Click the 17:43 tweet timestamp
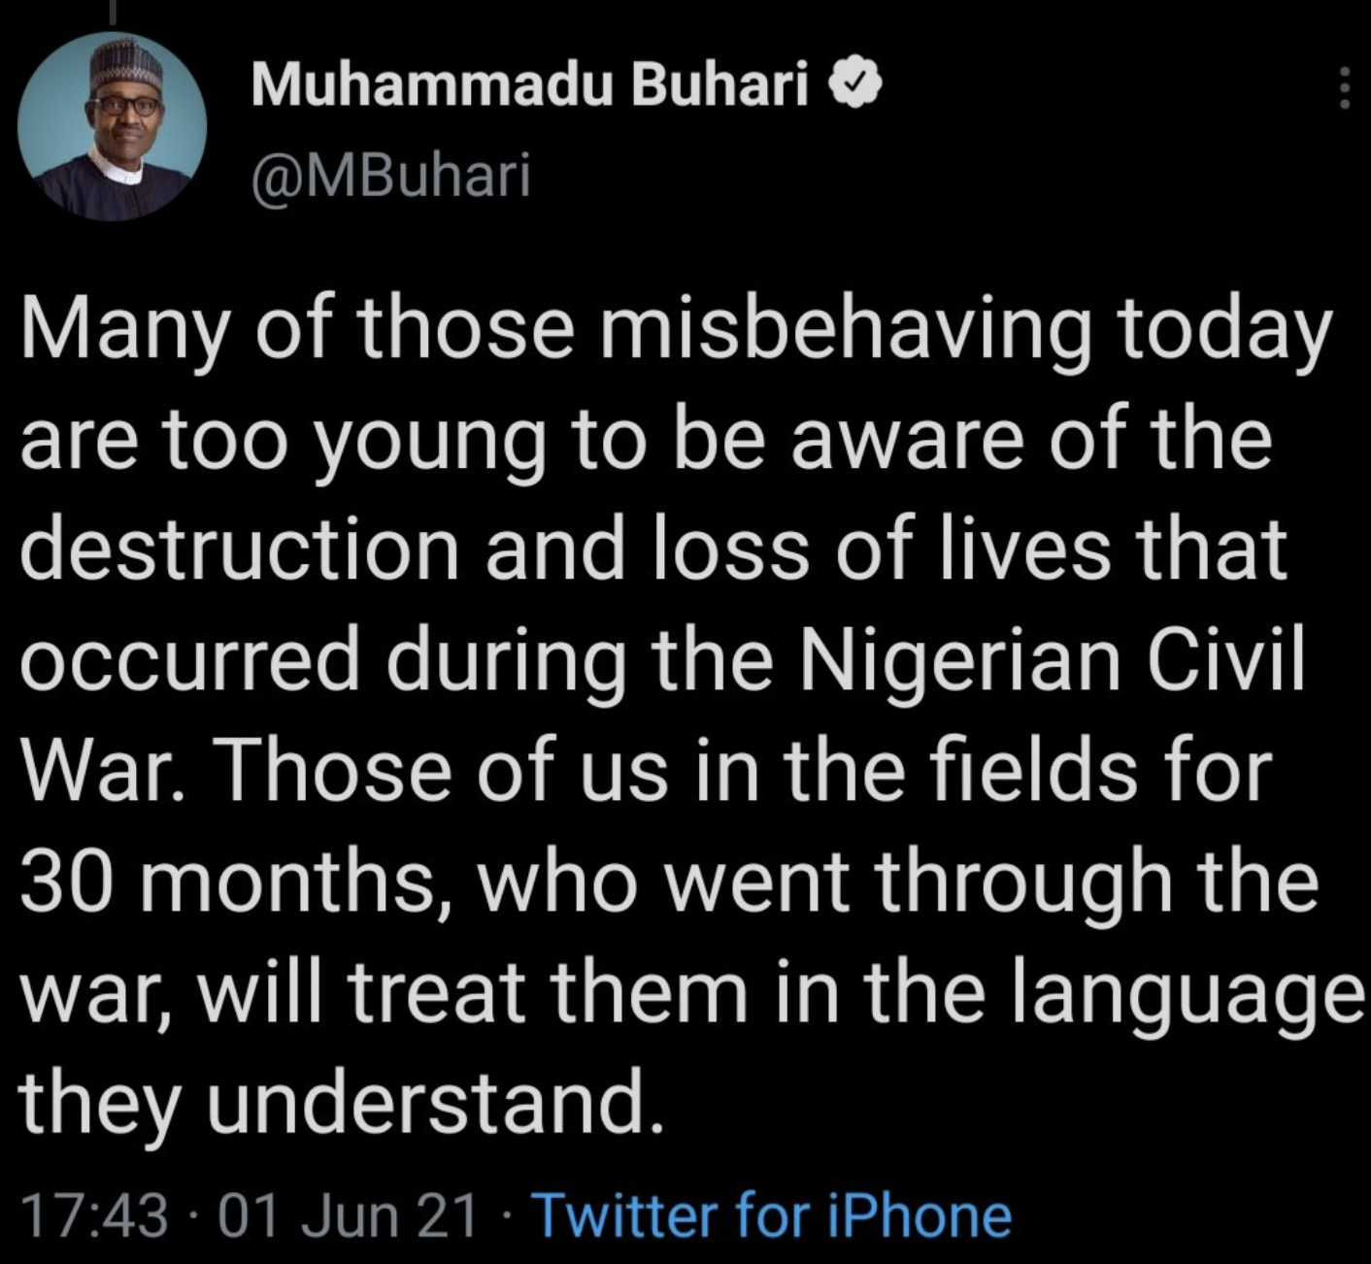This screenshot has width=1371, height=1264. point(93,1216)
